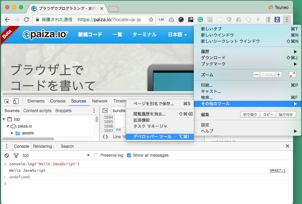The image size is (302, 204).
Task: Increase zoom with the plus button
Action: [x=278, y=75]
